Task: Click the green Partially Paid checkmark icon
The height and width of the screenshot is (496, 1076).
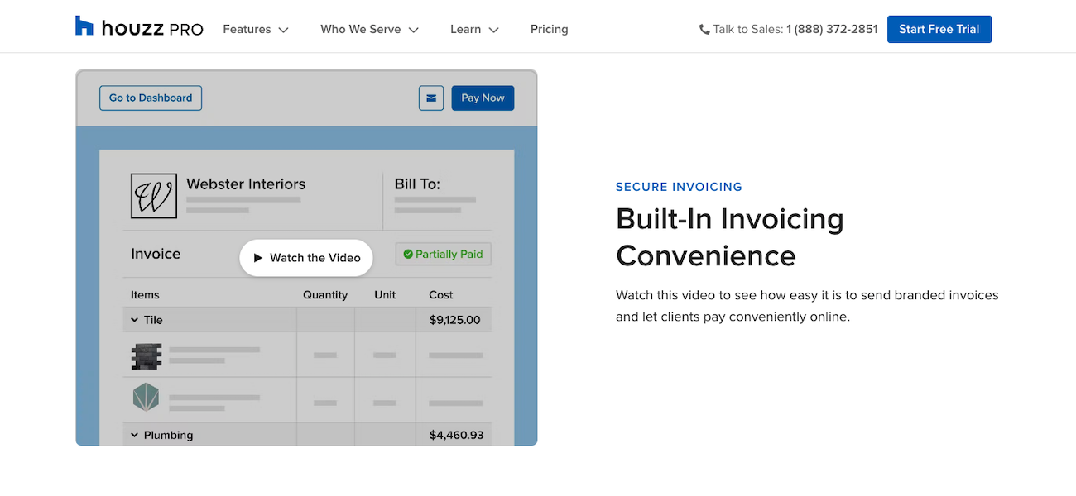Action: click(407, 255)
